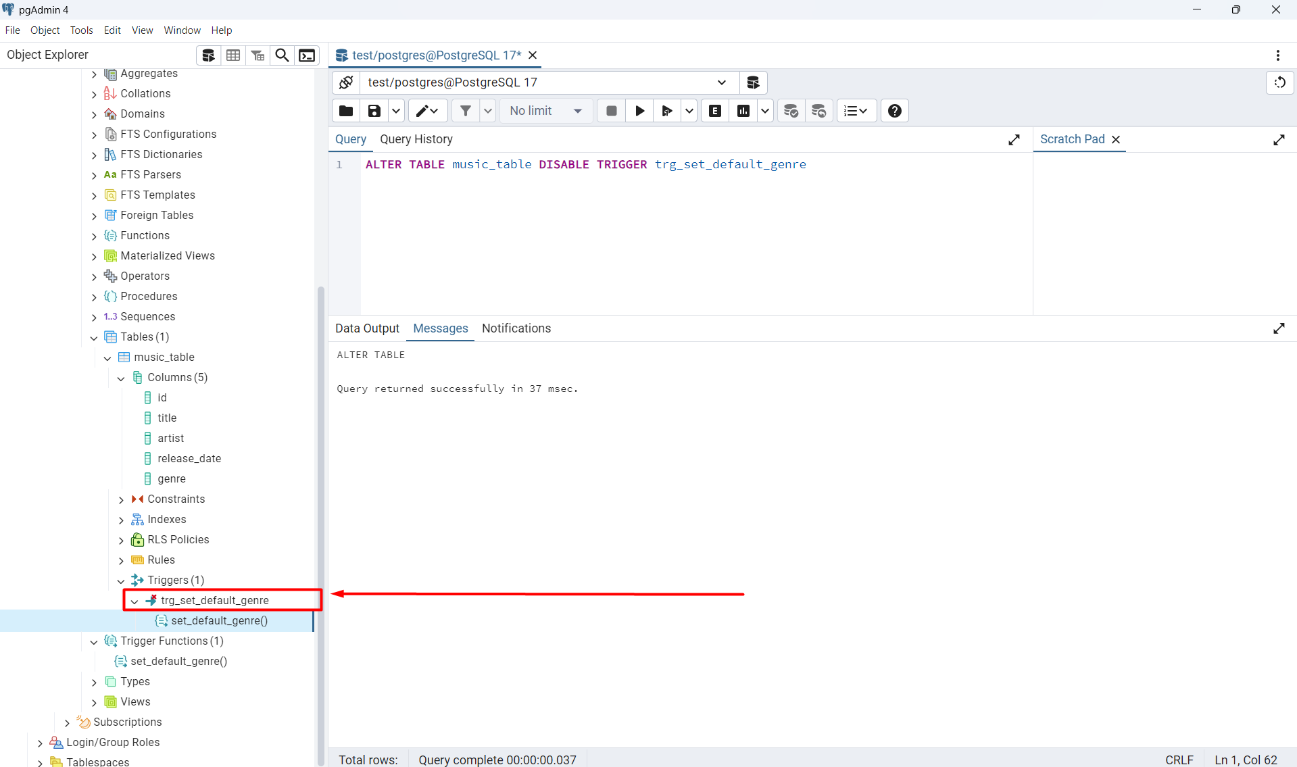Click the Explain Analyze chart icon
The image size is (1297, 767).
[x=743, y=111]
